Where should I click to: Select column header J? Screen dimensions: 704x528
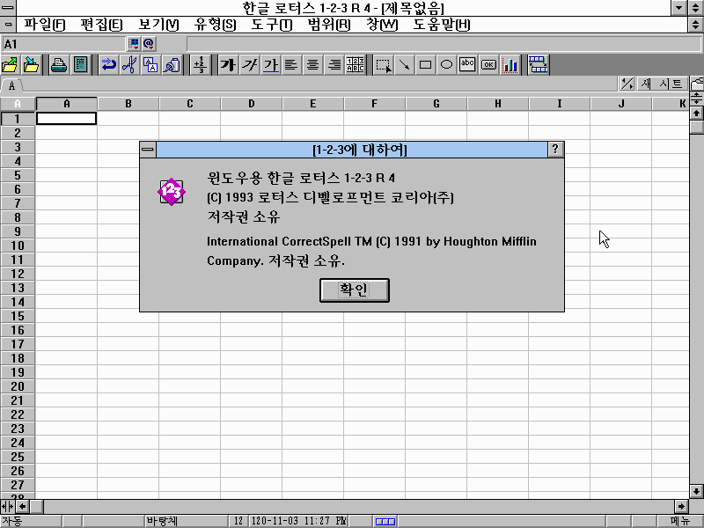[x=621, y=104]
